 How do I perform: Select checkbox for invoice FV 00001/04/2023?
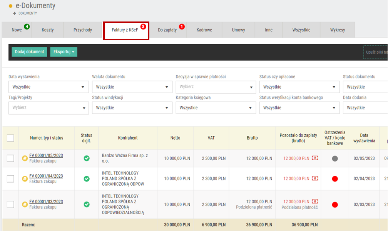(10, 179)
